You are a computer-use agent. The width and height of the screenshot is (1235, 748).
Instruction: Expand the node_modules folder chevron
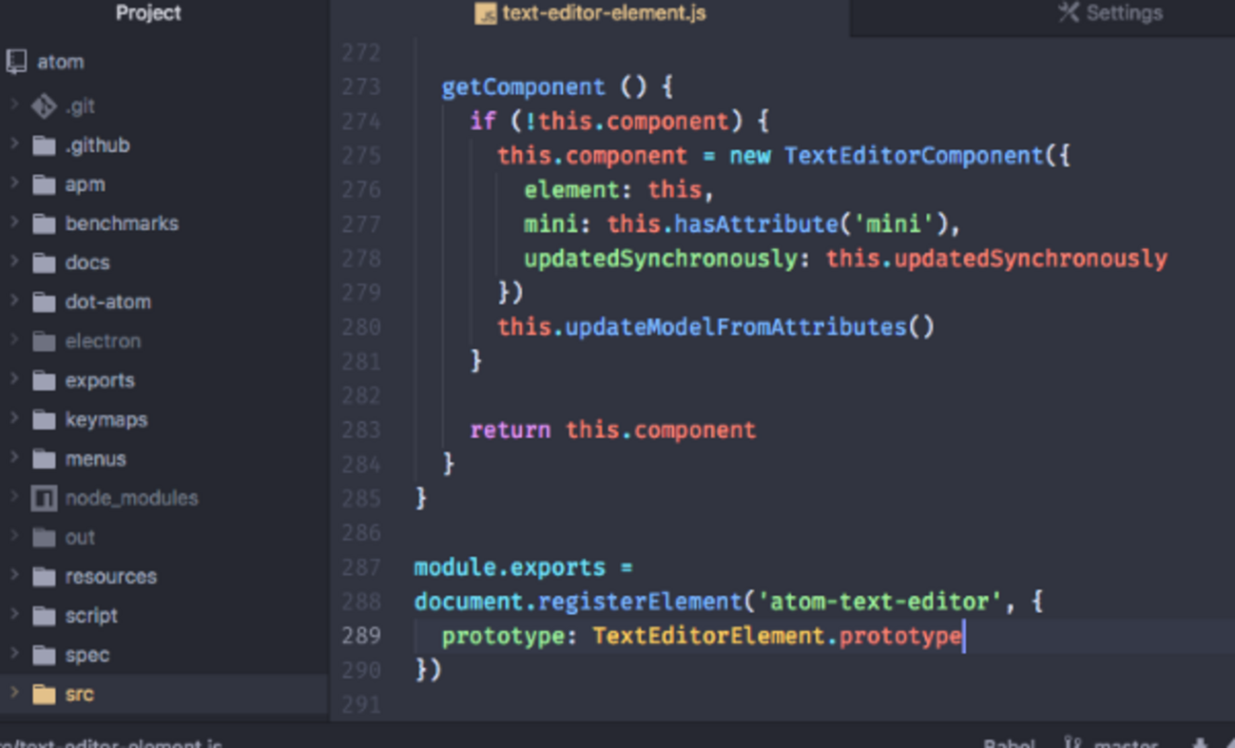tap(14, 497)
